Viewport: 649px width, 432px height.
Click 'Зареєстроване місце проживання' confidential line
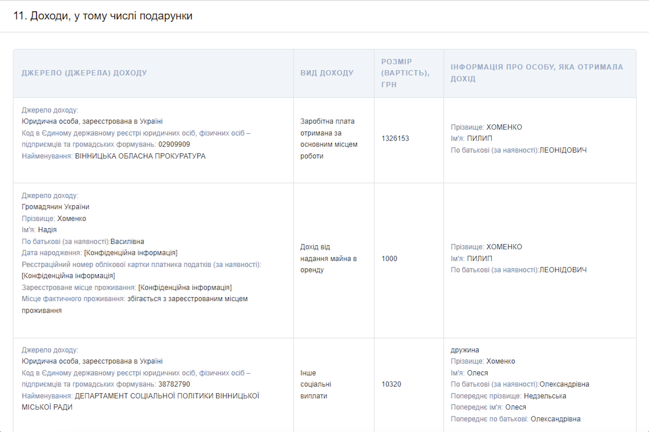[x=127, y=288]
